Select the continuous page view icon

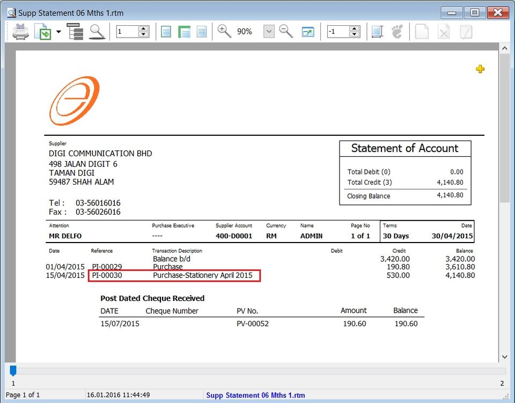click(x=184, y=31)
